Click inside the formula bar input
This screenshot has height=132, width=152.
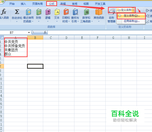[100, 33]
